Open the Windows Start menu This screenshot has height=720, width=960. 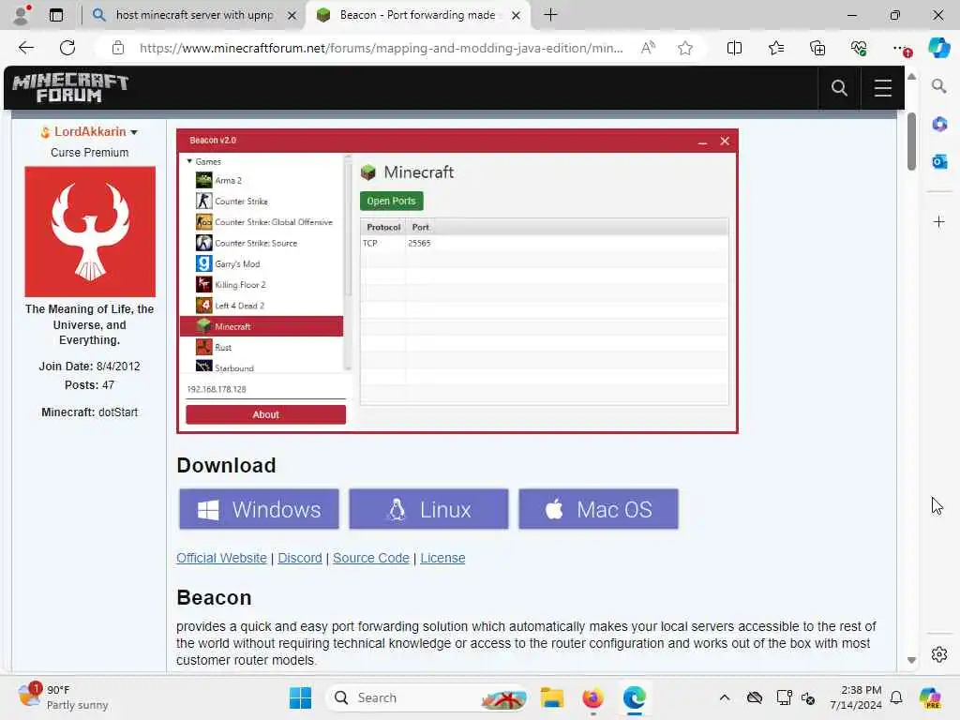[300, 697]
